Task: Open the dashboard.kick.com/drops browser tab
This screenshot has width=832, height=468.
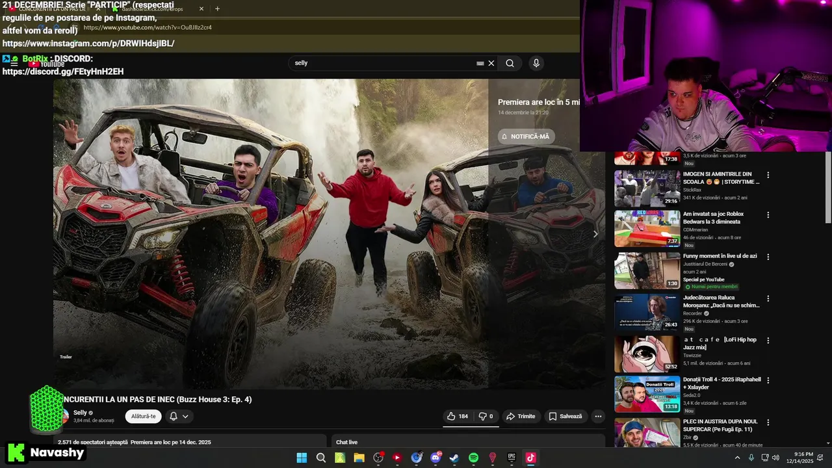Action: pyautogui.click(x=153, y=9)
